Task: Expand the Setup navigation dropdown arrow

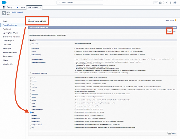Action: pyautogui.click(x=17, y=7)
